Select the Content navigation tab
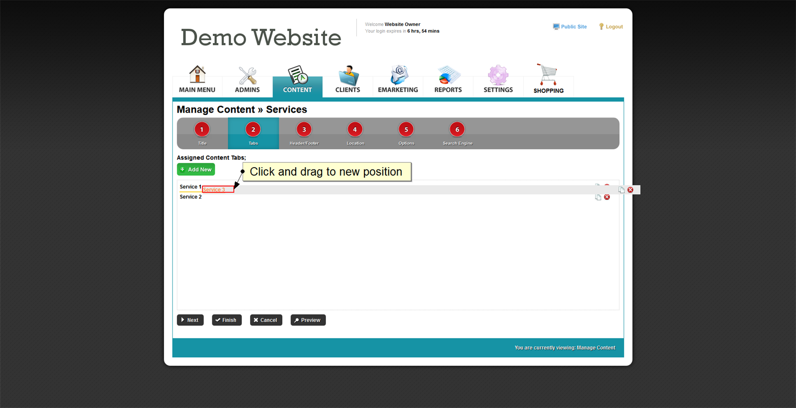Screen dimensions: 796x408 [298, 80]
